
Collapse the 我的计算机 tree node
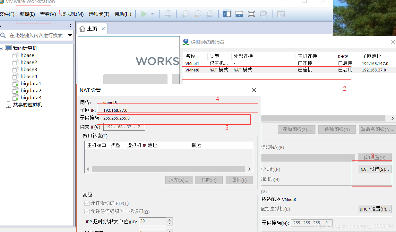tap(1, 48)
